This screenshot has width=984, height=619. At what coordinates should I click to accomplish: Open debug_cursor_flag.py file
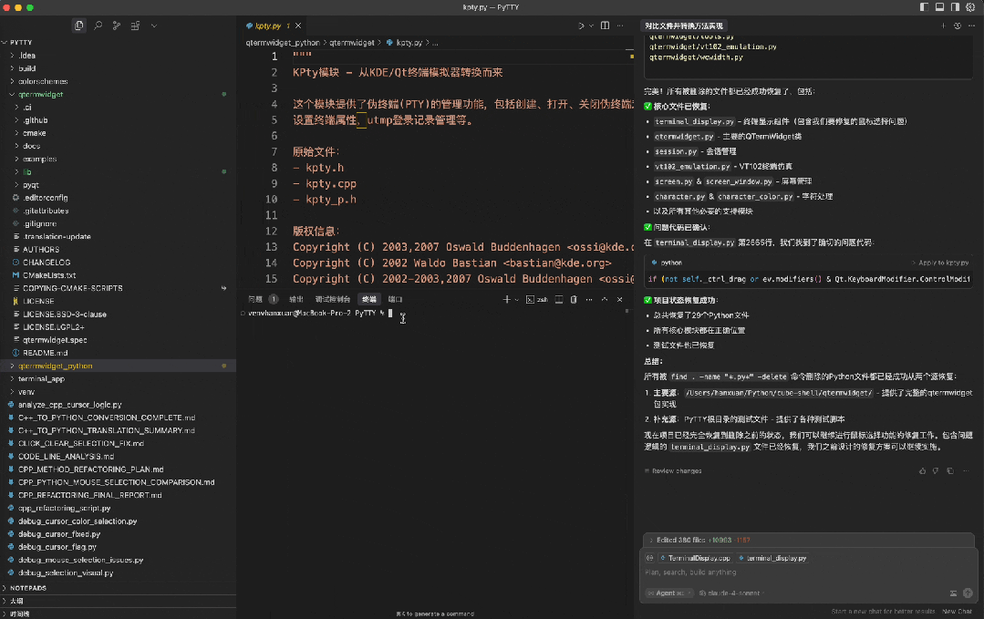click(118, 547)
